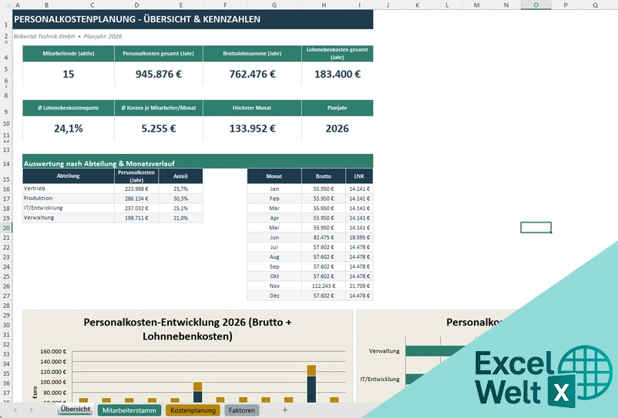Select column B header
The width and height of the screenshot is (618, 418).
click(x=46, y=5)
